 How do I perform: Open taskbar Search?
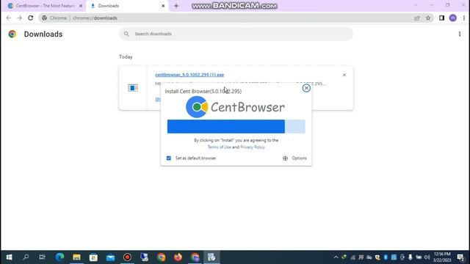tap(26, 257)
